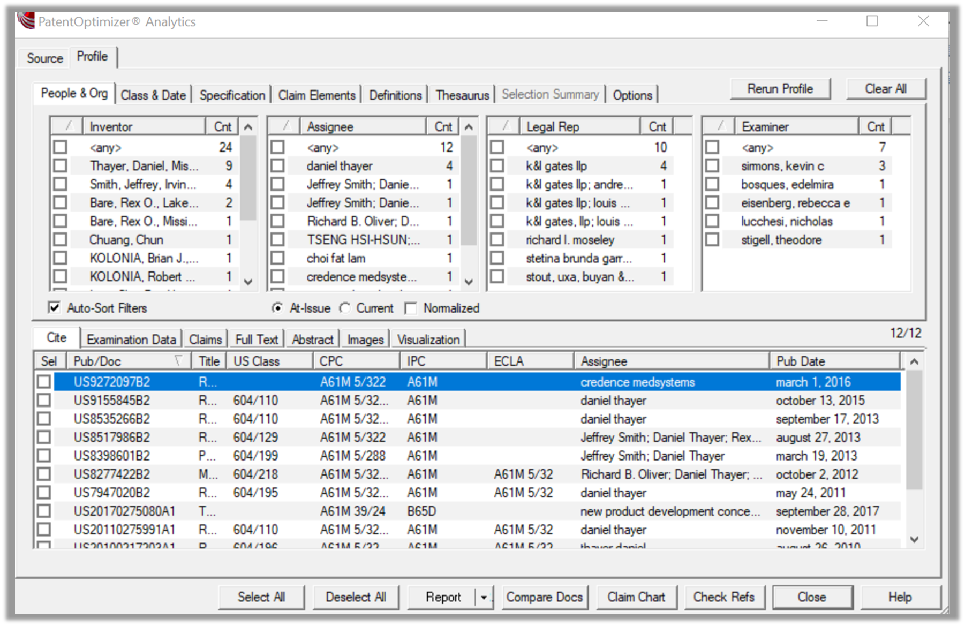The image size is (965, 626).
Task: Click the Legal Rep sort toggle header
Action: click(504, 126)
